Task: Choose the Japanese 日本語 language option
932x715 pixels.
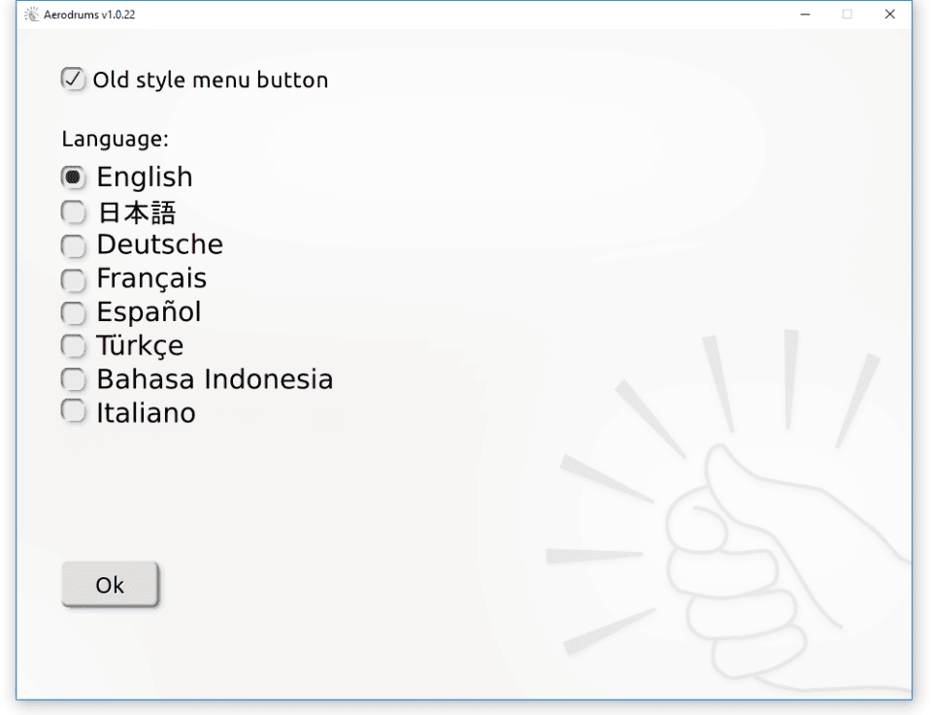Action: pyautogui.click(x=73, y=212)
